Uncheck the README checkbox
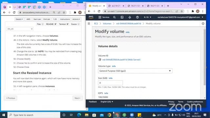The image size is (210, 118). (55, 24)
